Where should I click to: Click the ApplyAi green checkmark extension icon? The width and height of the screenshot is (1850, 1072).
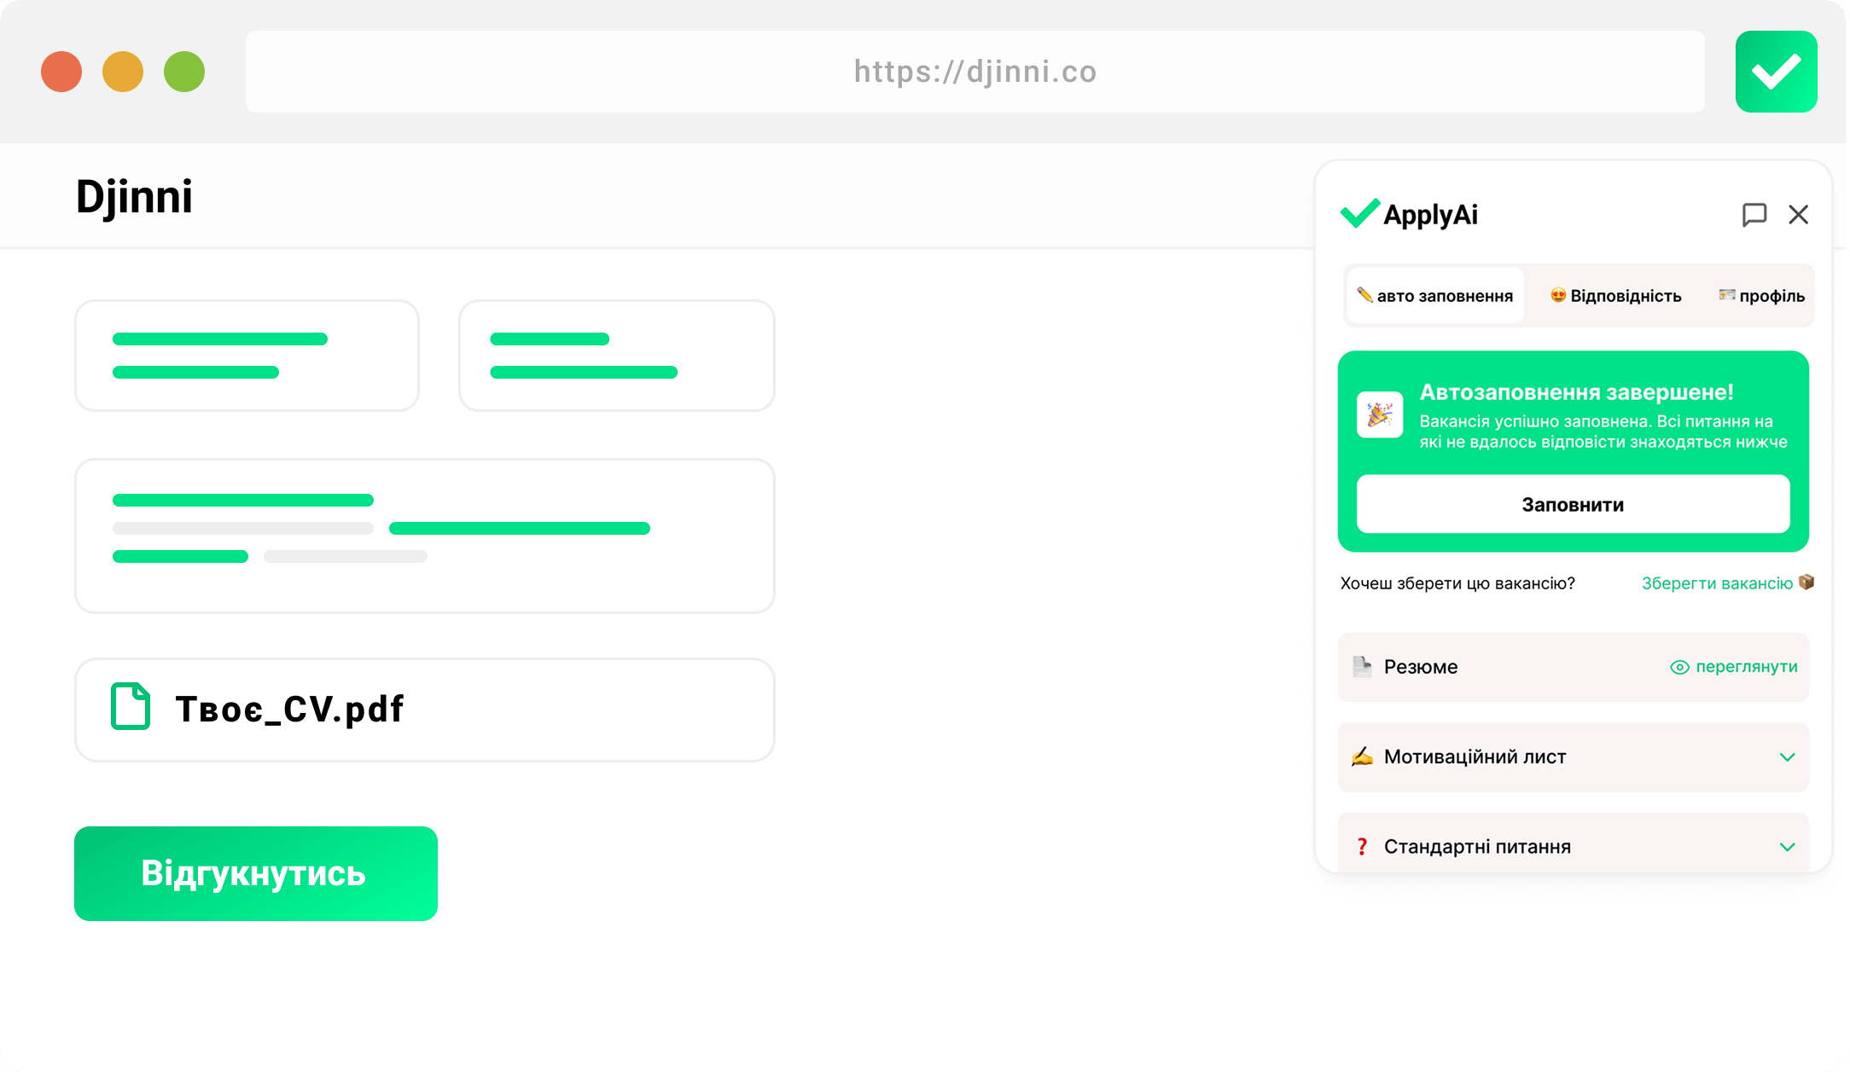1776,72
